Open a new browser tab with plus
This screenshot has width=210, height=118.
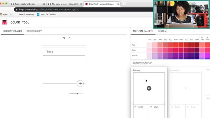tap(124, 4)
